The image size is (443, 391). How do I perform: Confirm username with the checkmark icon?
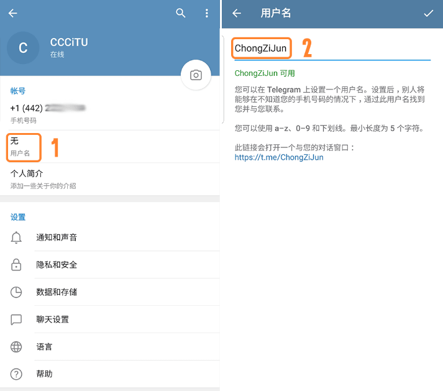428,13
